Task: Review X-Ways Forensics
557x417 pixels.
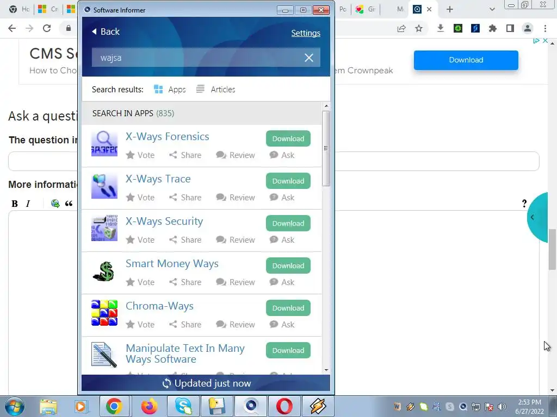Action: pos(235,155)
